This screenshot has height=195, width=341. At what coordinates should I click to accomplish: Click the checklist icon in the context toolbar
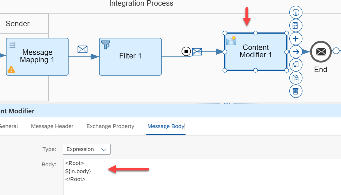click(x=295, y=26)
